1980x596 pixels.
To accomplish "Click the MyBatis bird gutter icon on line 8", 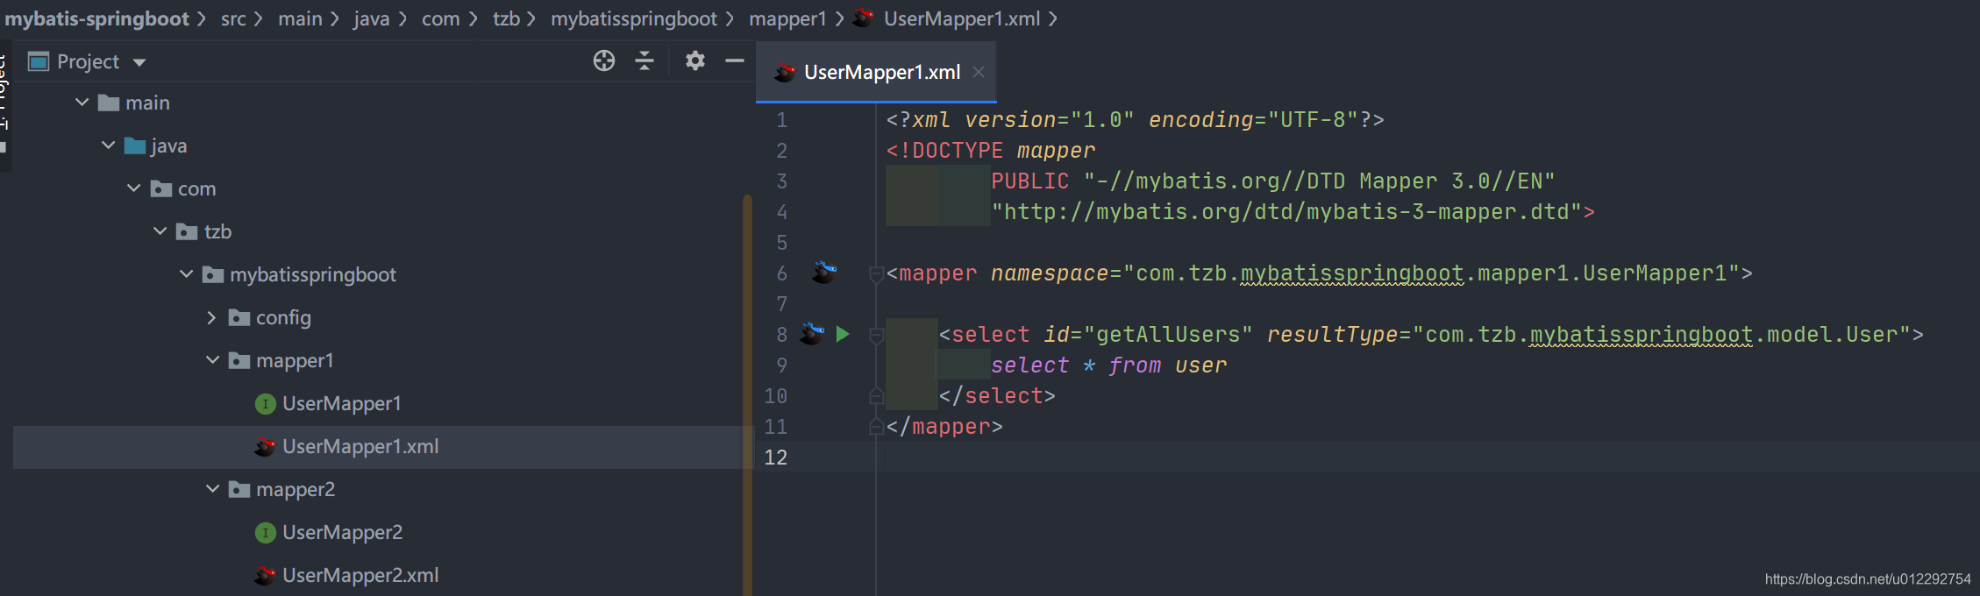I will [812, 334].
